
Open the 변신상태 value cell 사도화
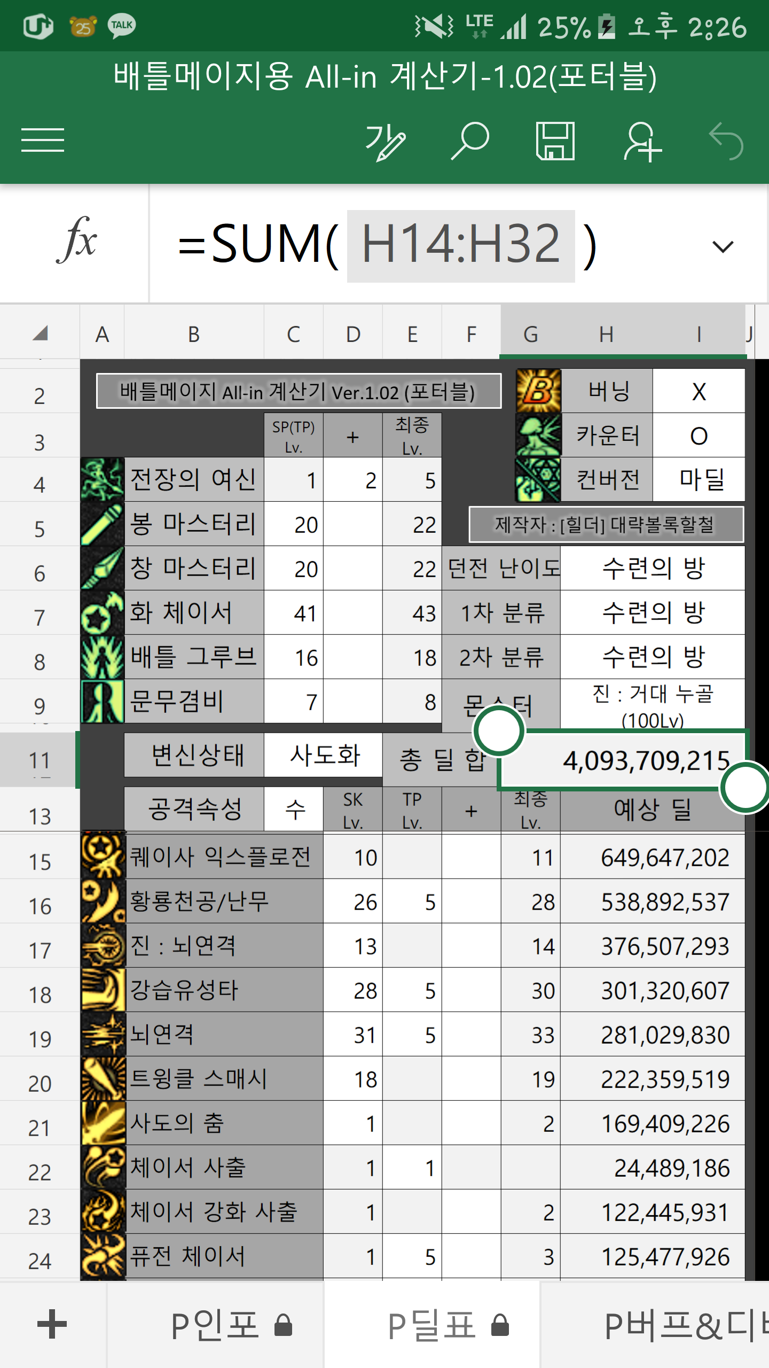pos(324,756)
